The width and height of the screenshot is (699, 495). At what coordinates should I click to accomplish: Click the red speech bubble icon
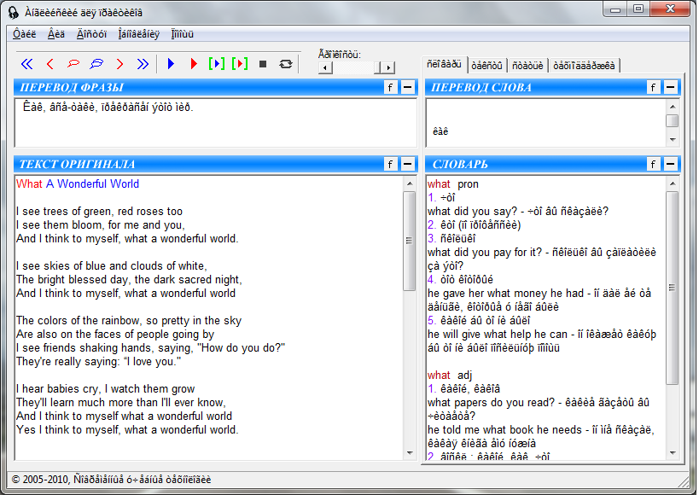click(73, 64)
